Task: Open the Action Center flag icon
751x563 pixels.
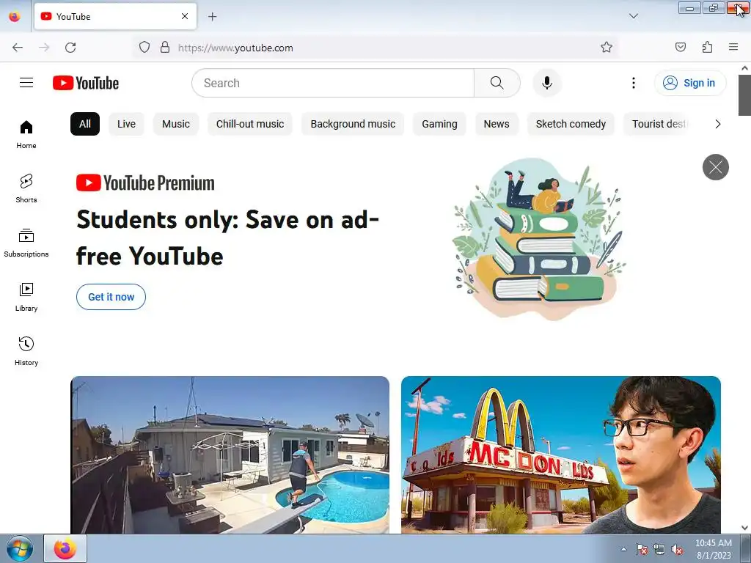Action: coord(641,549)
